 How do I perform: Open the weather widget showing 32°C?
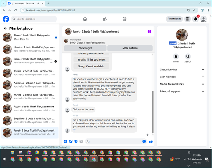pyautogui.click(x=175, y=159)
